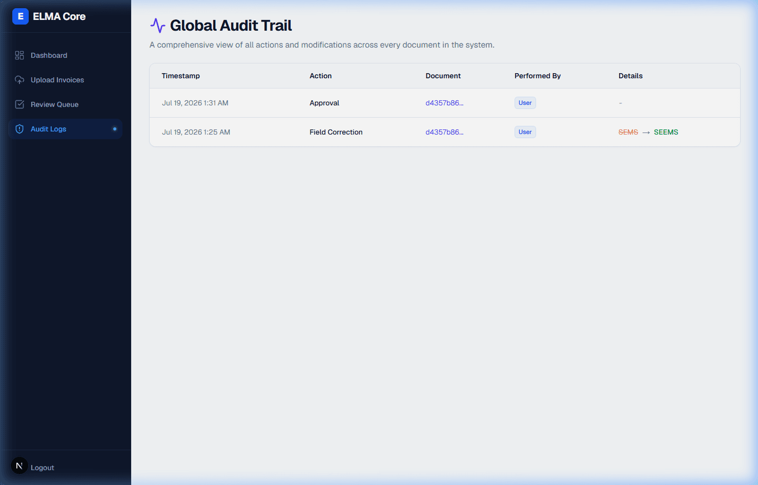The width and height of the screenshot is (758, 485).
Task: Click the Field Correction action cell
Action: tap(336, 132)
